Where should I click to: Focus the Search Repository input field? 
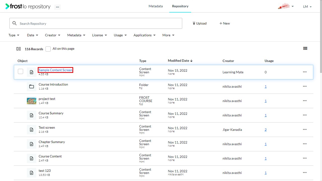click(x=96, y=23)
